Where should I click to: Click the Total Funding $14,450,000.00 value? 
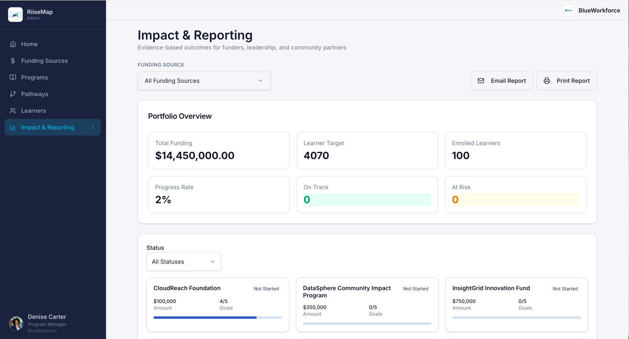pyautogui.click(x=195, y=156)
